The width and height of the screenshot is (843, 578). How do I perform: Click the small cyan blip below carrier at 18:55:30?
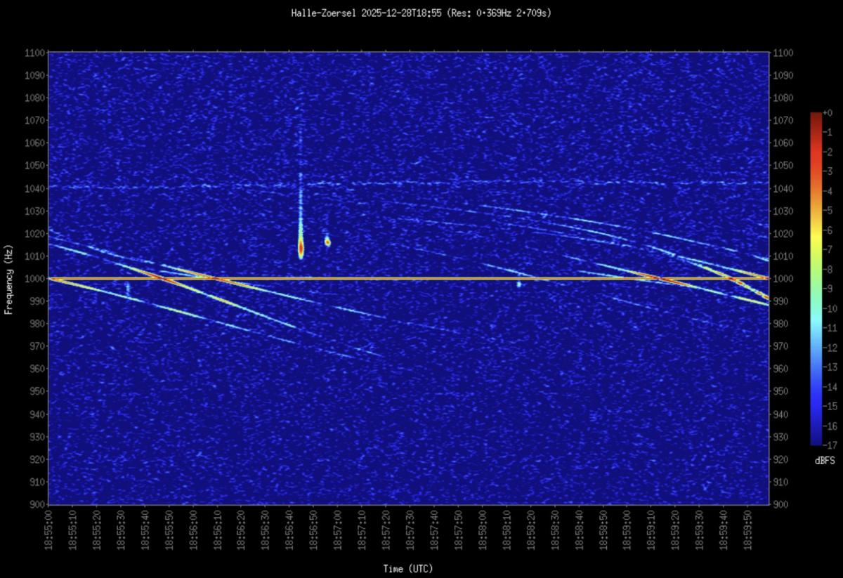(x=127, y=287)
